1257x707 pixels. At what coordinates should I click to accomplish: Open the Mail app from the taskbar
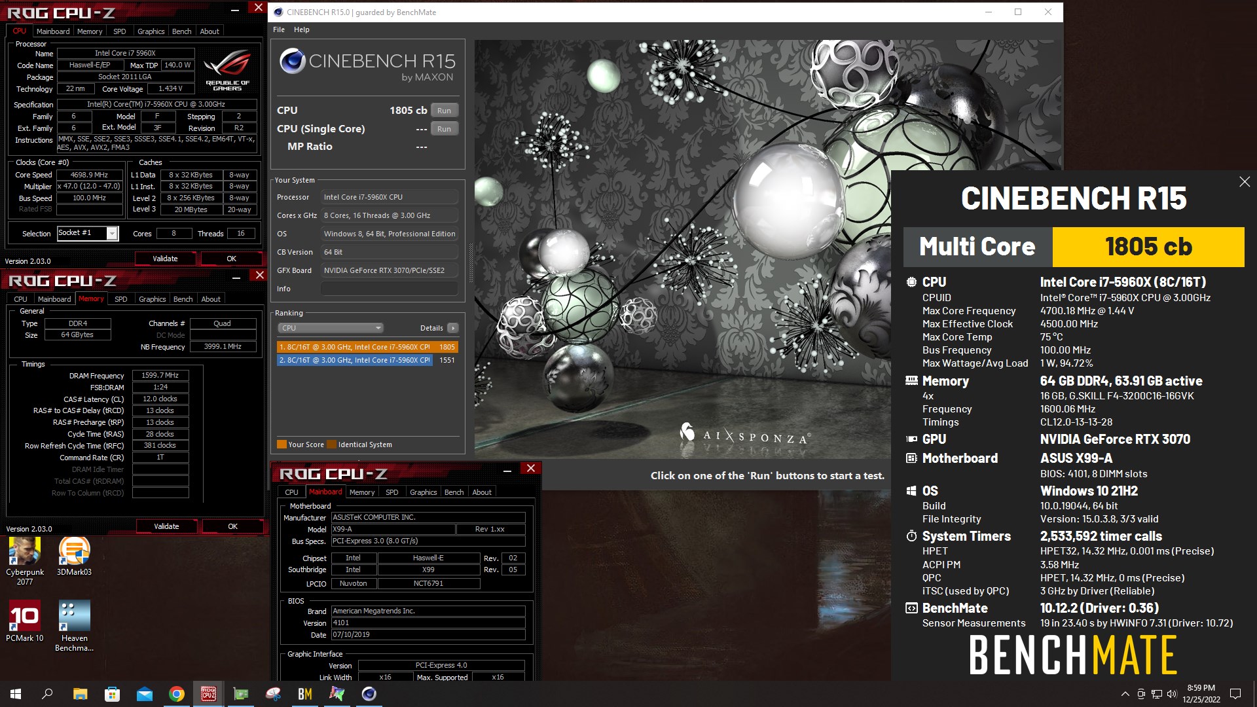[x=144, y=694]
